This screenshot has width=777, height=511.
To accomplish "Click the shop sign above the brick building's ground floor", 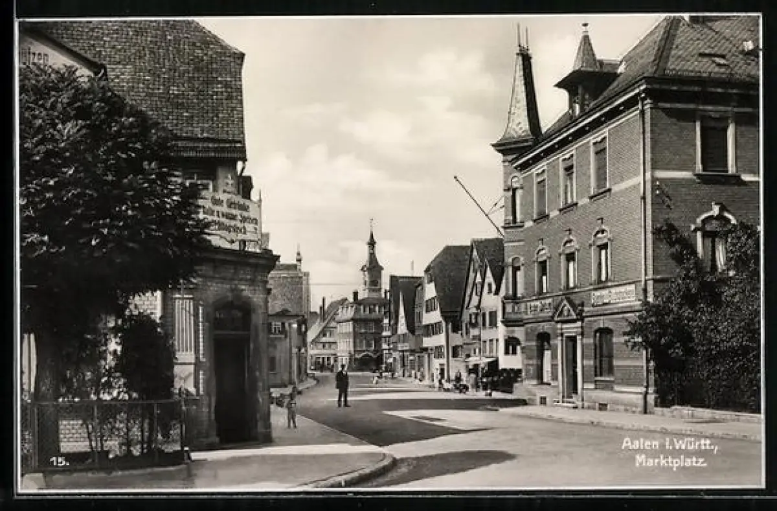I will (613, 296).
